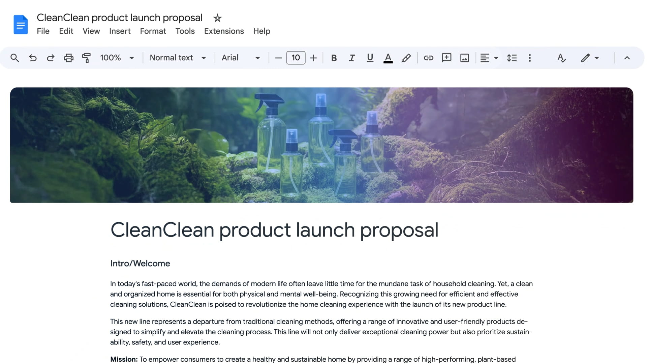This screenshot has width=647, height=364.
Task: Click the font size input field
Action: click(296, 58)
